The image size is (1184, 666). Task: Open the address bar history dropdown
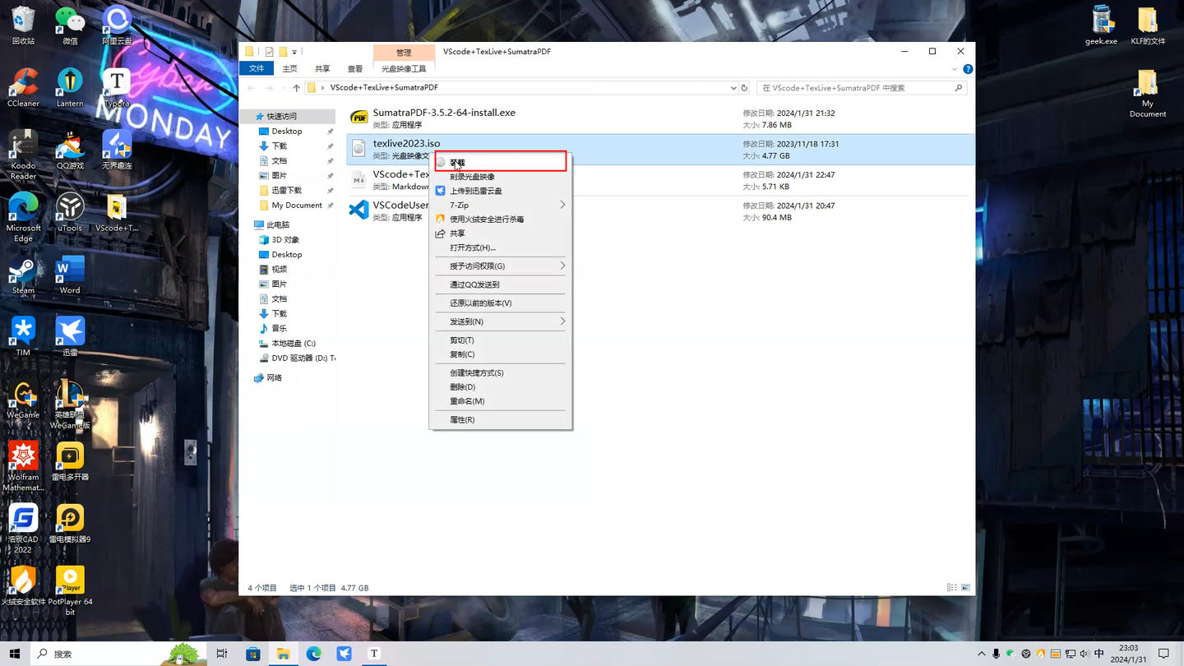pyautogui.click(x=733, y=87)
